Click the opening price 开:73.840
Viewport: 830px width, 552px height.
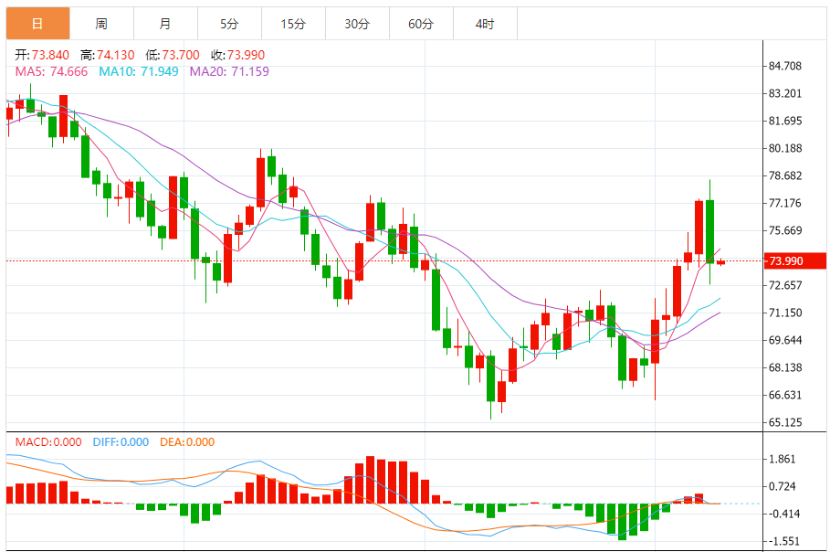(42, 55)
